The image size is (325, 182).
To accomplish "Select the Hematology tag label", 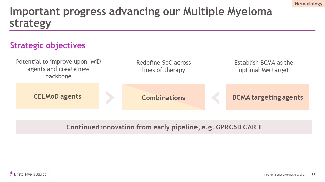I will (308, 4).
